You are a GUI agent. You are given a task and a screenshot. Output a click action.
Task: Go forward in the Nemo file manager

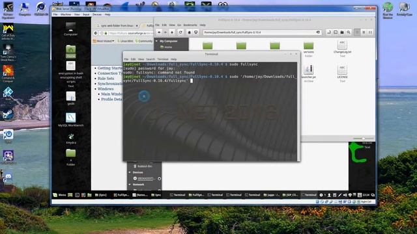pyautogui.click(x=165, y=32)
